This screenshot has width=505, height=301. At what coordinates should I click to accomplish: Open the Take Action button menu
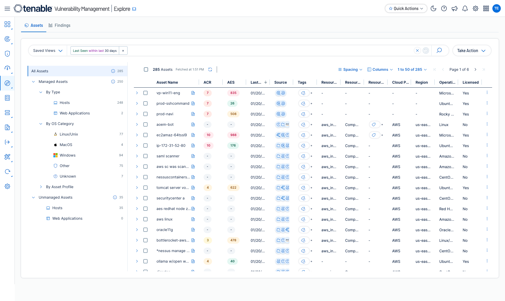[471, 51]
